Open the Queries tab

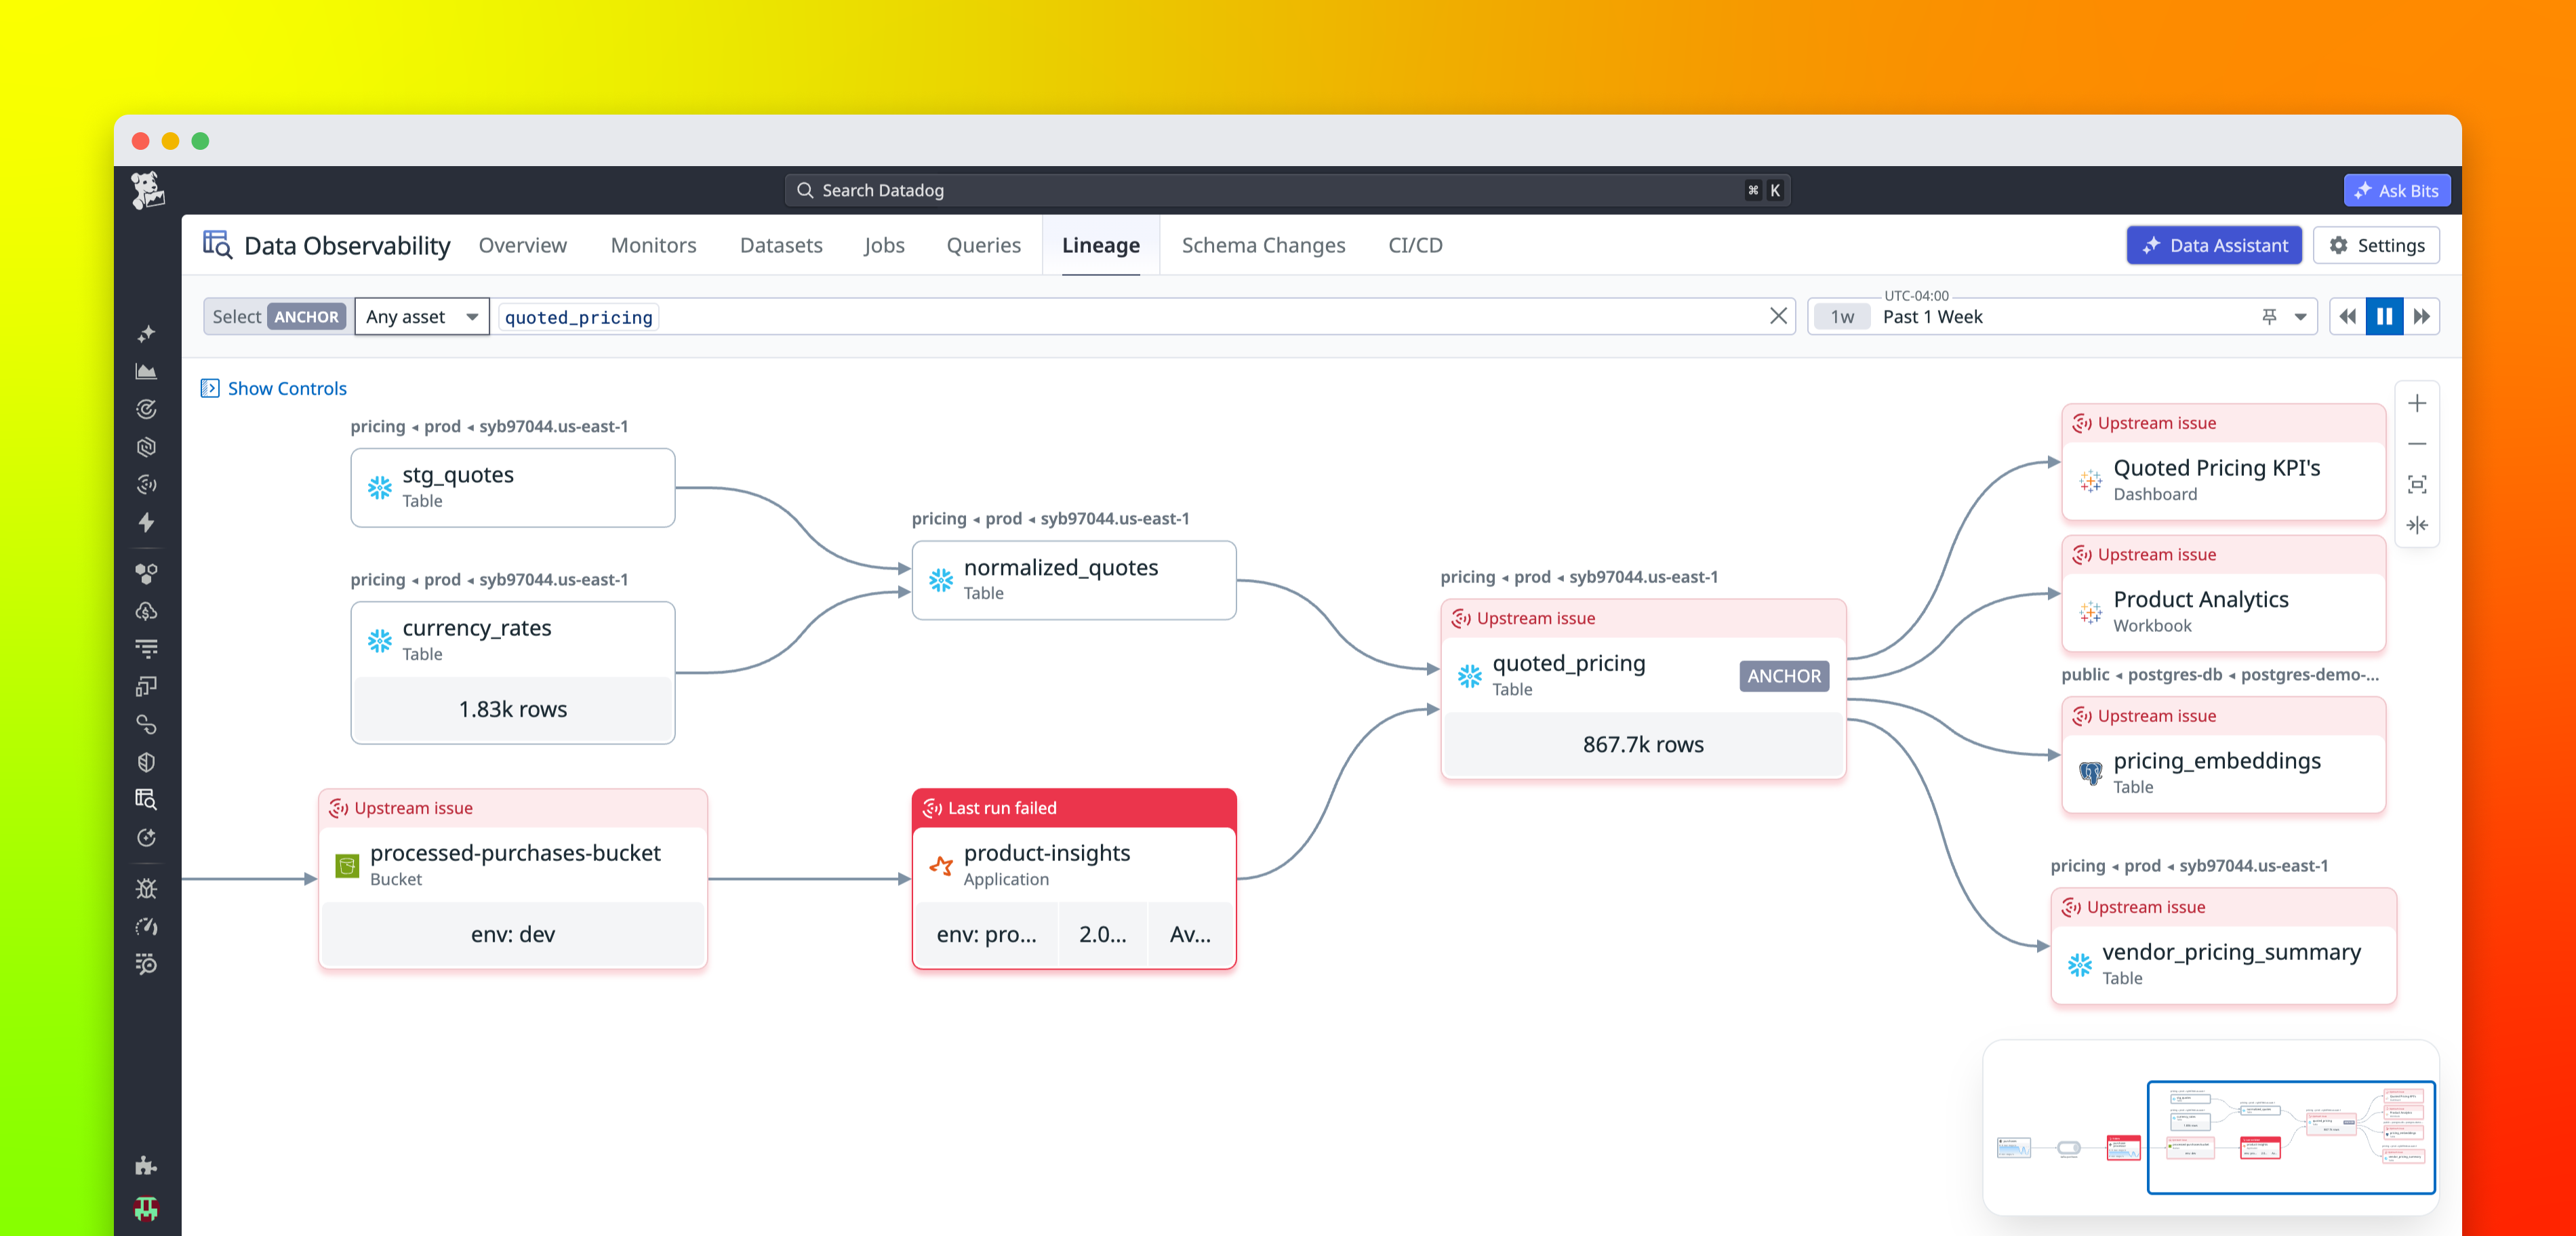tap(983, 245)
